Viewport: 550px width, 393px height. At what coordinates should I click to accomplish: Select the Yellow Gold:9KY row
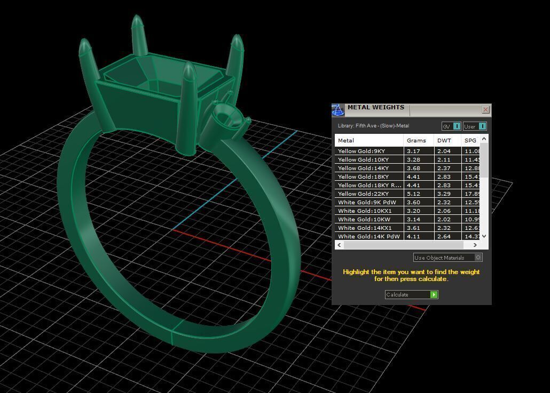point(407,151)
